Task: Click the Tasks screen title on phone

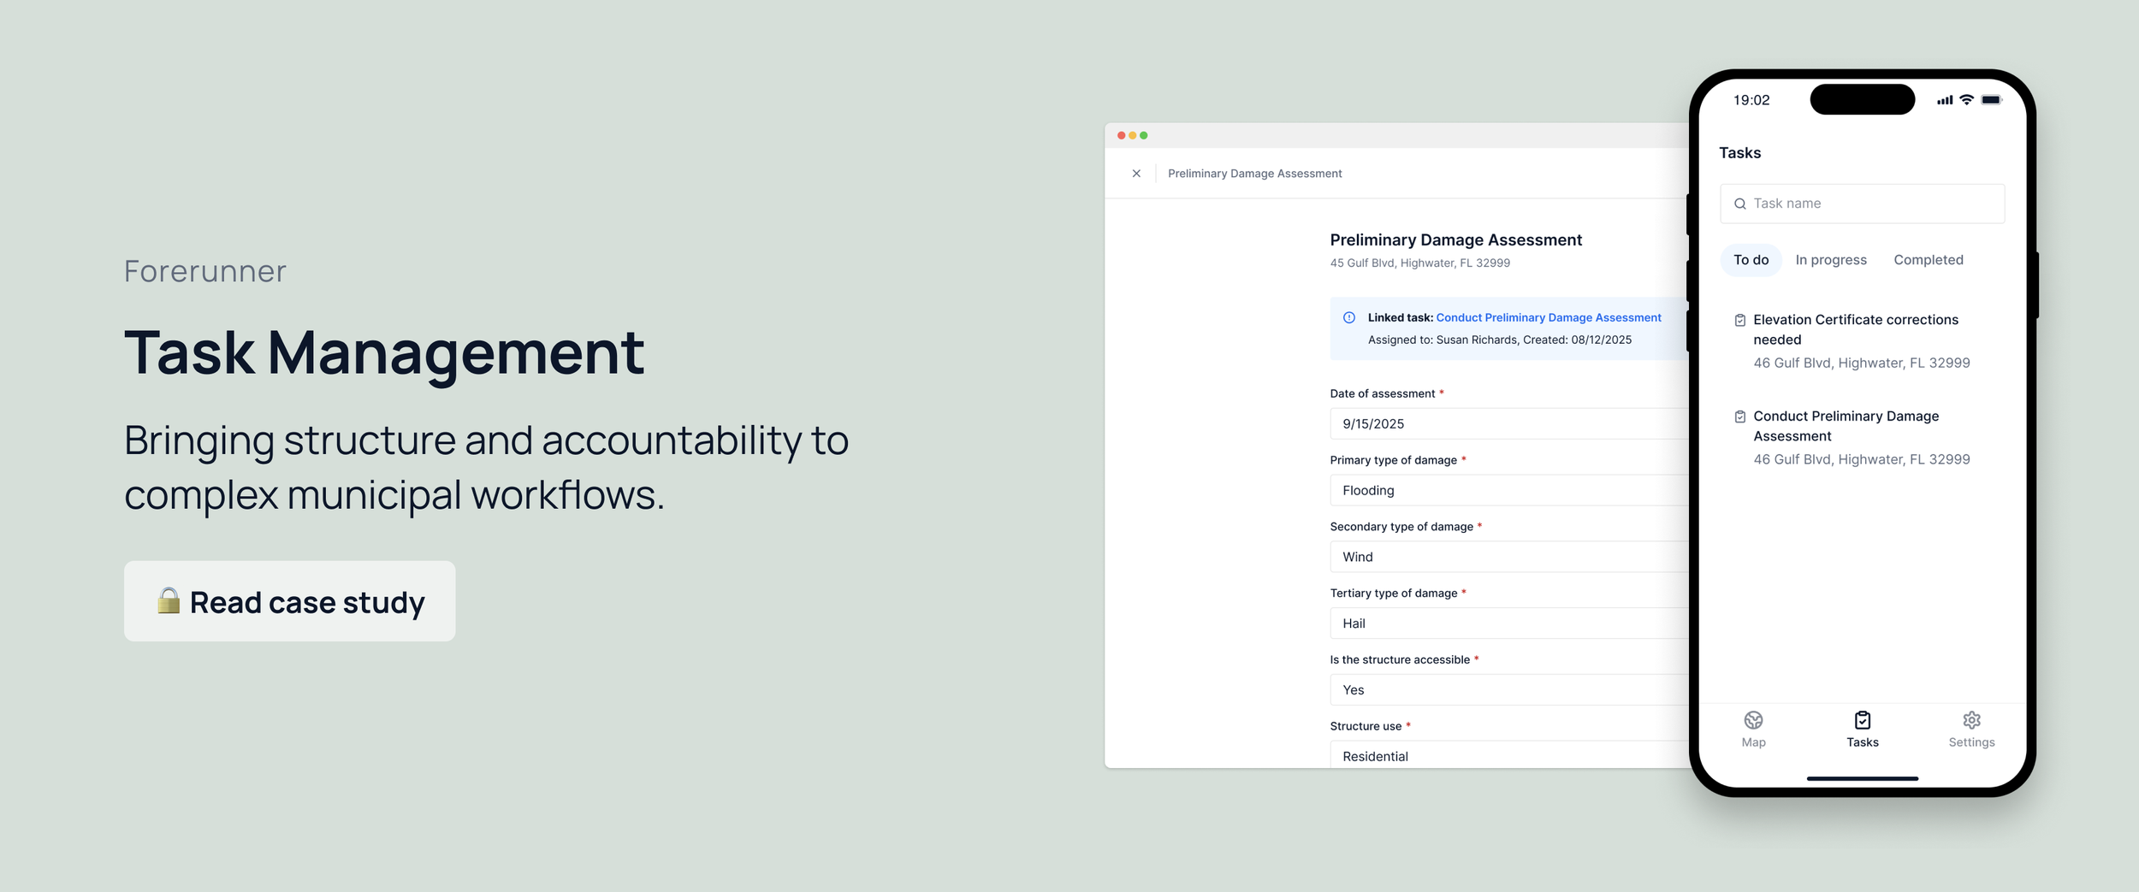Action: (x=1739, y=152)
